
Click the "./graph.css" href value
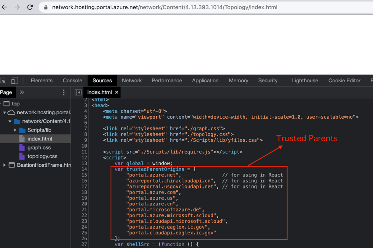pos(203,129)
